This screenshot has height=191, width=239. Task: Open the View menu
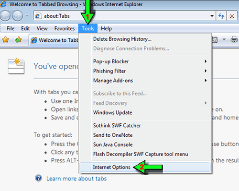coord(42,28)
